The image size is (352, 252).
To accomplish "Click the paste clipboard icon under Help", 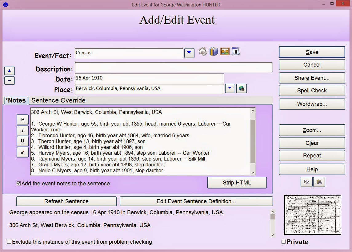I will click(x=319, y=182).
